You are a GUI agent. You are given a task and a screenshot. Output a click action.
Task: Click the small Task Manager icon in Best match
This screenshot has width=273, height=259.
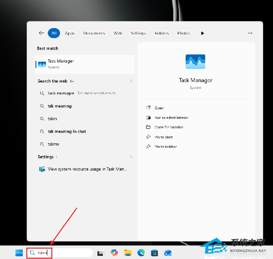(x=42, y=64)
